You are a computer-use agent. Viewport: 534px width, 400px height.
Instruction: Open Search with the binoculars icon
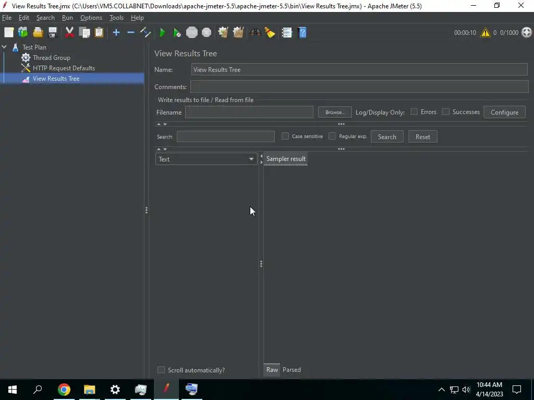click(255, 33)
